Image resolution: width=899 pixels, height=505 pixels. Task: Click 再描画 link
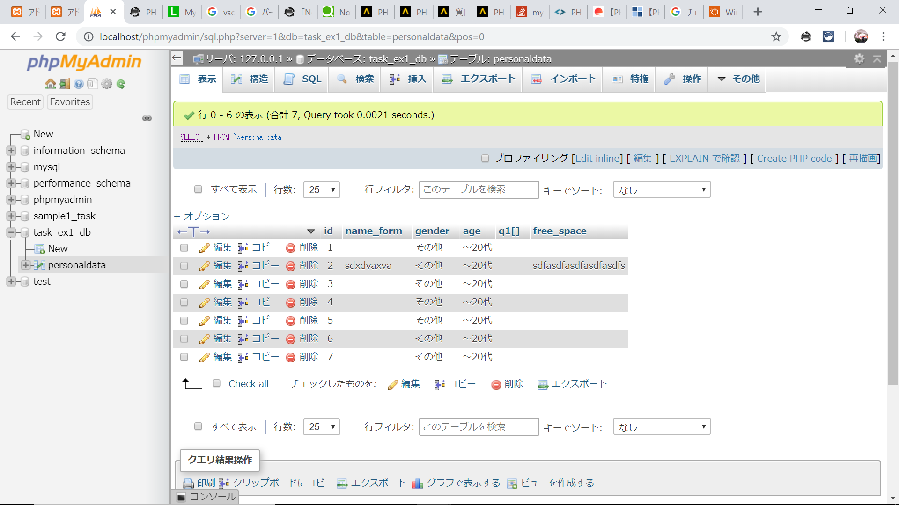coord(863,159)
